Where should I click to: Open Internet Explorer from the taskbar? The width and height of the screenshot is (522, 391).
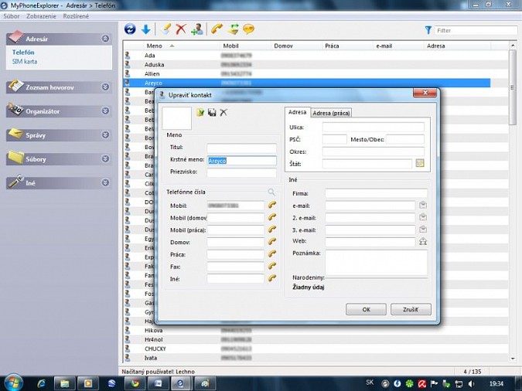pyautogui.click(x=42, y=383)
